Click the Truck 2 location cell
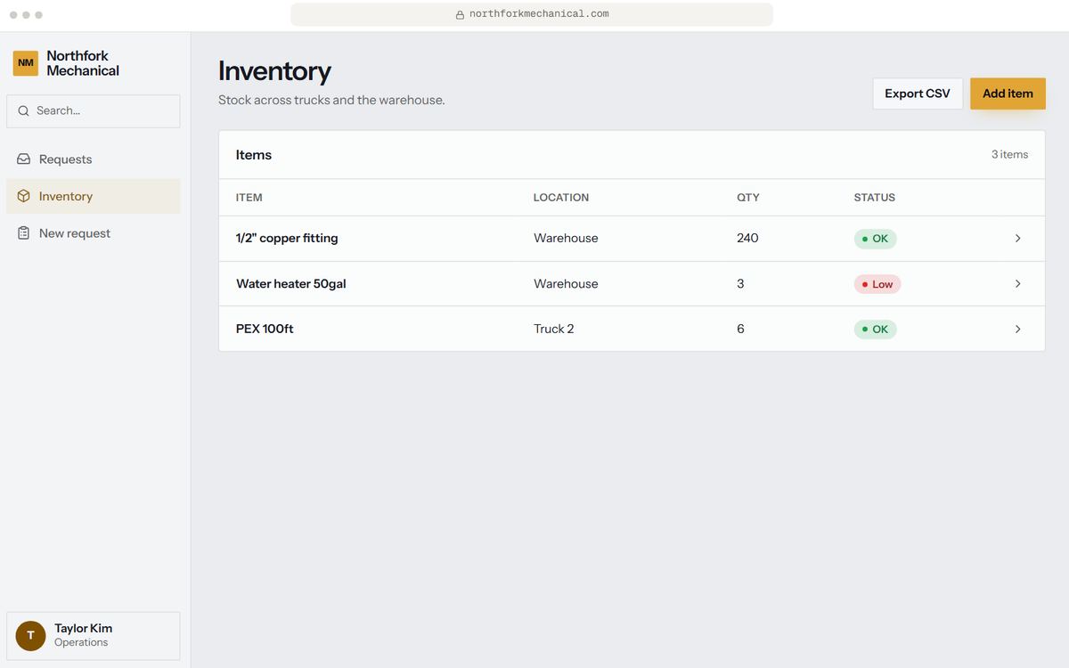Screen dimensions: 1069x668 (554, 330)
